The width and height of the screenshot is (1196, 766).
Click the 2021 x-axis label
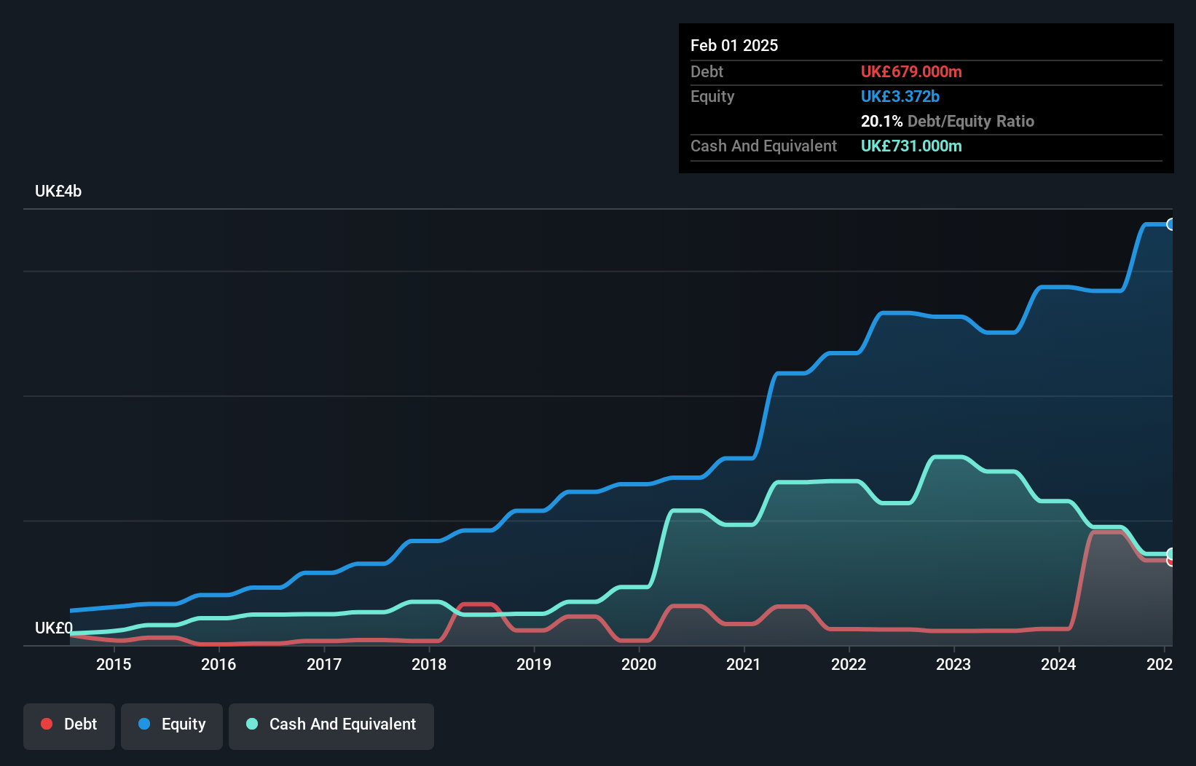(744, 664)
